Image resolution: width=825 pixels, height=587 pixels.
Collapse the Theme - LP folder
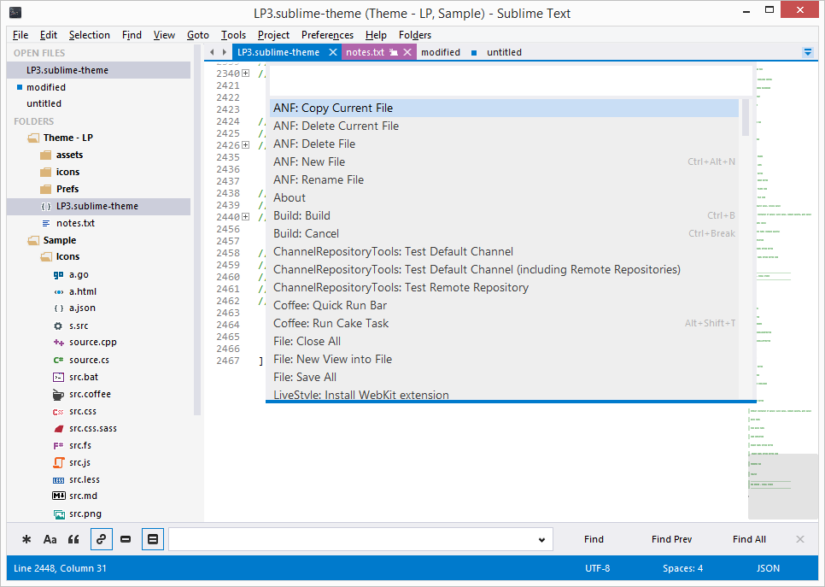tap(33, 138)
